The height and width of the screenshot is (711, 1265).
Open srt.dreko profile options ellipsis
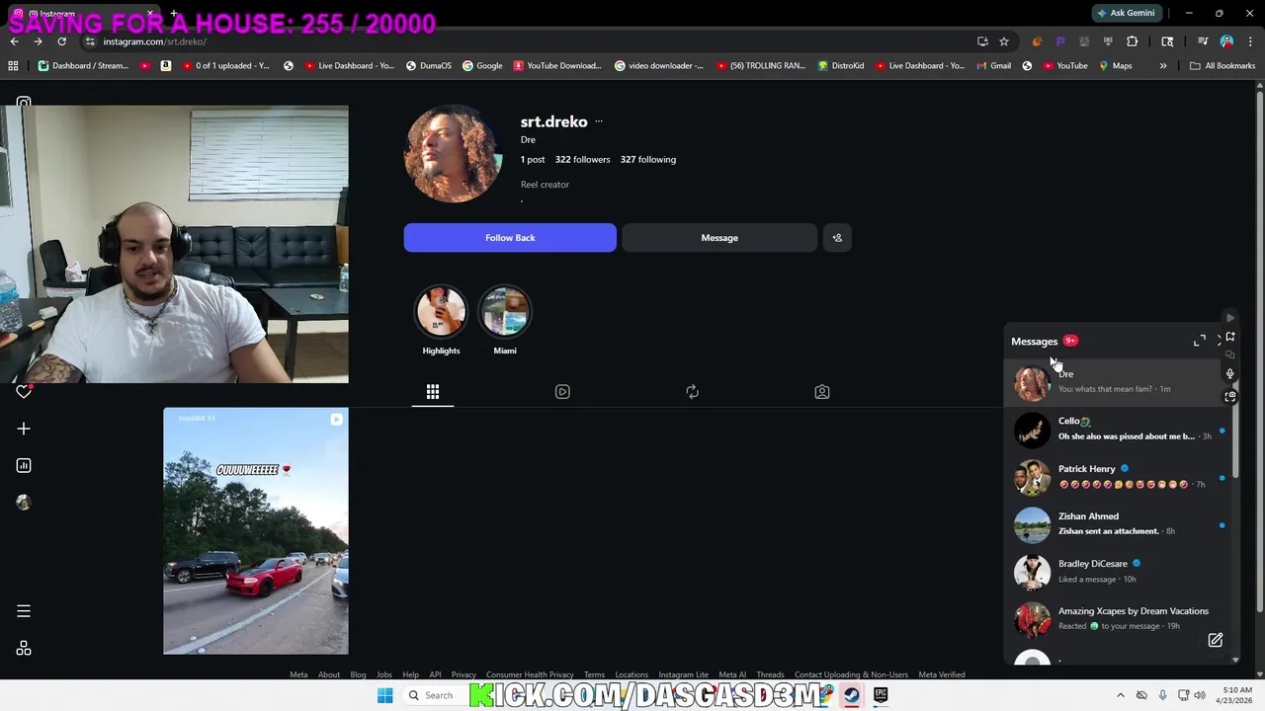point(598,121)
